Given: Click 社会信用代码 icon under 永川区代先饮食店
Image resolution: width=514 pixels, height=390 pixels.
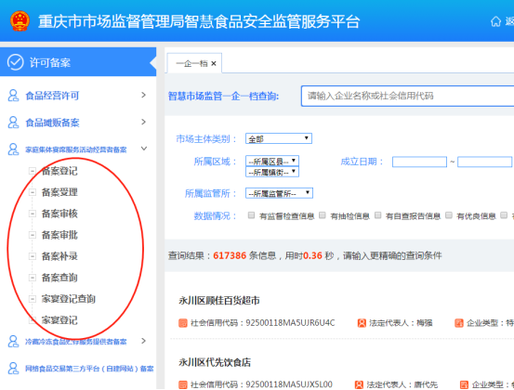Looking at the screenshot, I should click(182, 384).
